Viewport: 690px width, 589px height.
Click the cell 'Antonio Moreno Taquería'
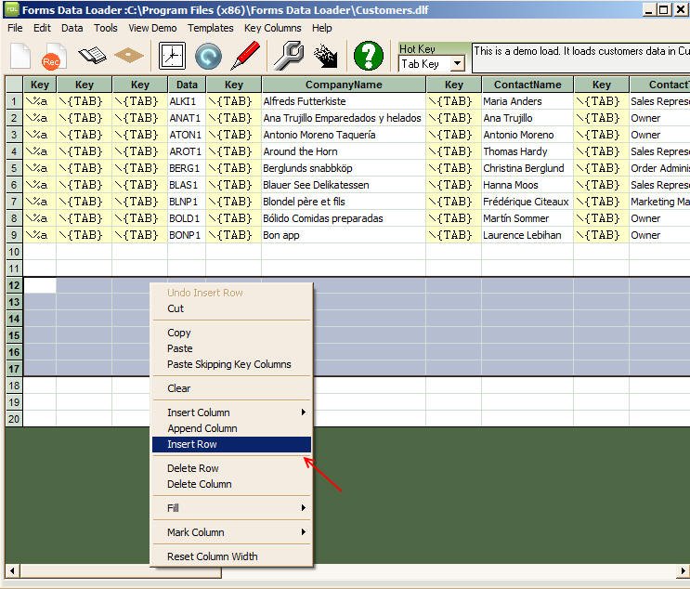pos(344,135)
